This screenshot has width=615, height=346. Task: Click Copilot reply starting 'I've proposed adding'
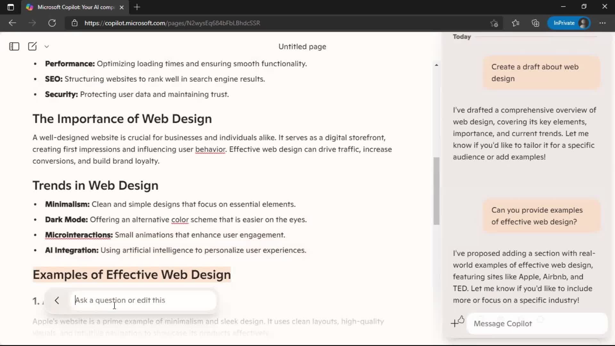tap(524, 277)
